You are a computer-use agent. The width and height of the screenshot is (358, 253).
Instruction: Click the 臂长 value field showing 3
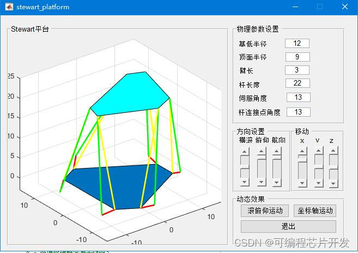click(x=297, y=70)
